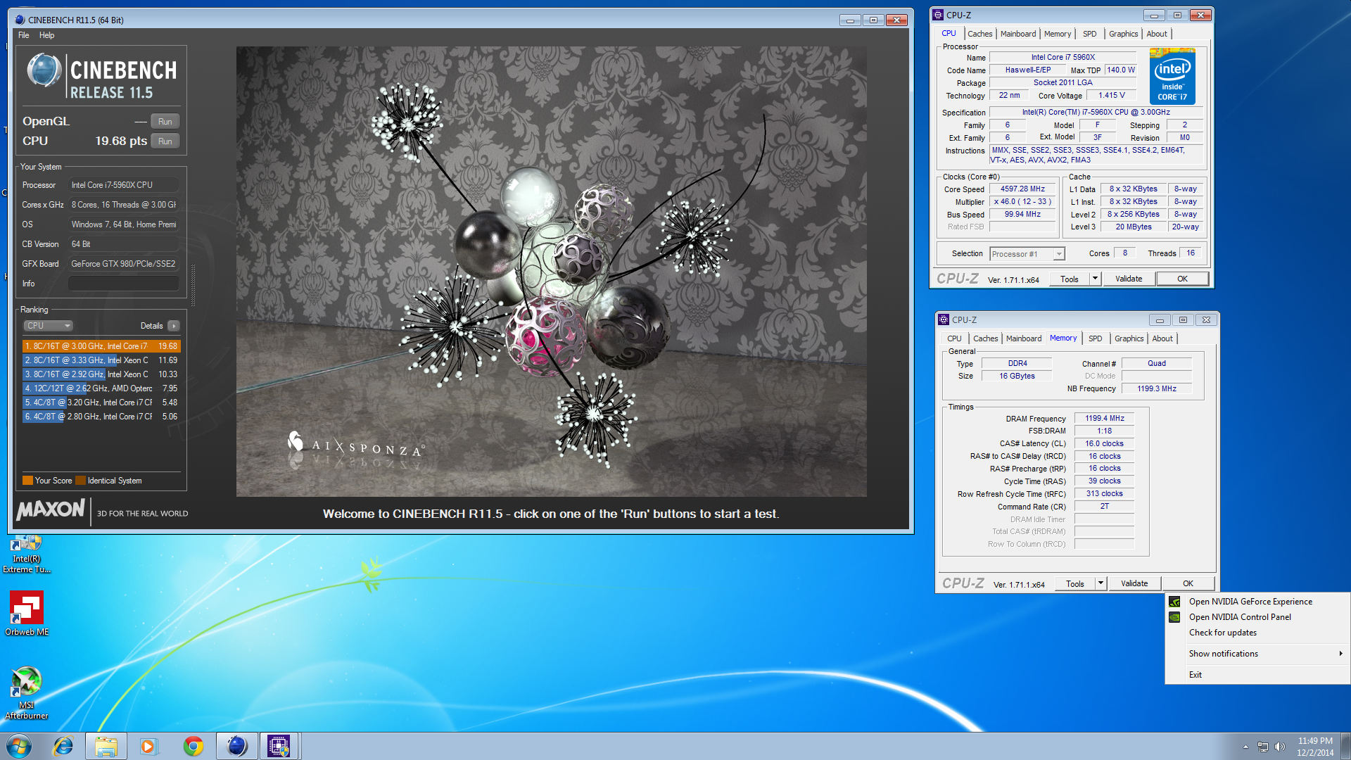Click Cinebench logo sphere in header
The height and width of the screenshot is (760, 1351).
tap(44, 71)
